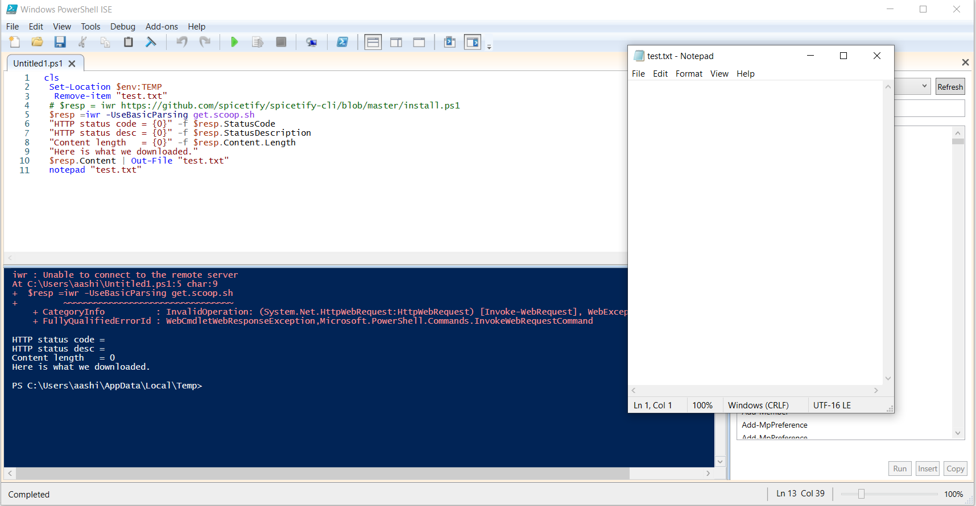This screenshot has width=976, height=506.
Task: Show script pane on top layout icon
Action: [373, 42]
